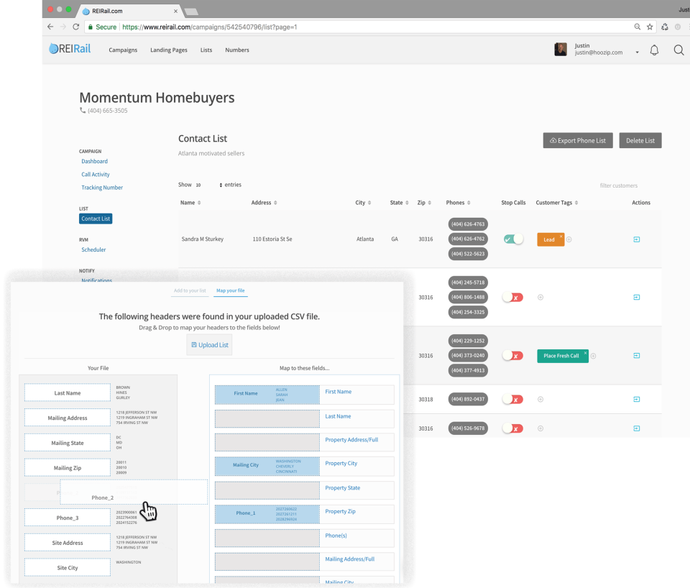The width and height of the screenshot is (690, 588).
Task: Remove the Place Fresh Call tag via its x
Action: [x=585, y=351]
